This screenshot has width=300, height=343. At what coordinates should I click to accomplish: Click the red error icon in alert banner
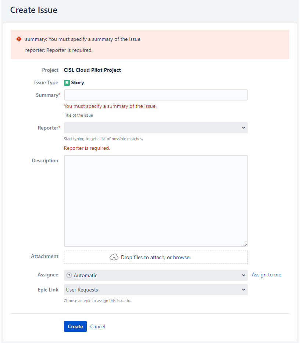19,39
